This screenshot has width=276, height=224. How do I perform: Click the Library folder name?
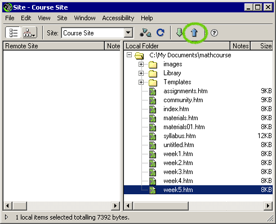172,73
